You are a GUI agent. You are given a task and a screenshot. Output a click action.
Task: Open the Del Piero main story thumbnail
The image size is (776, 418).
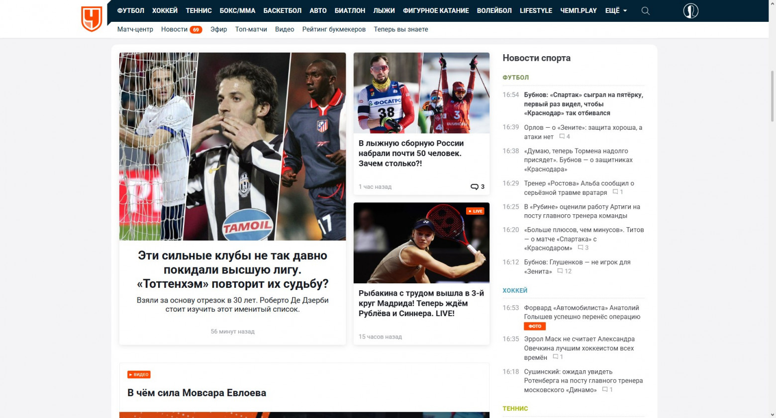[232, 147]
